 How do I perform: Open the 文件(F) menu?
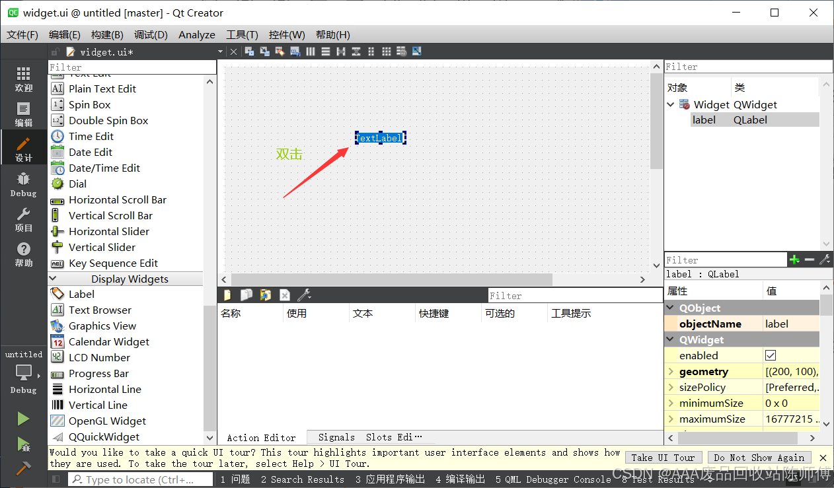click(22, 35)
